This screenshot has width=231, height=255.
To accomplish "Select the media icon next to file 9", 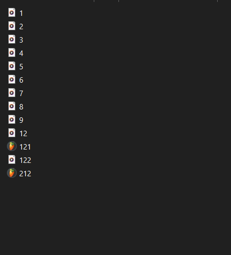I will click(12, 119).
